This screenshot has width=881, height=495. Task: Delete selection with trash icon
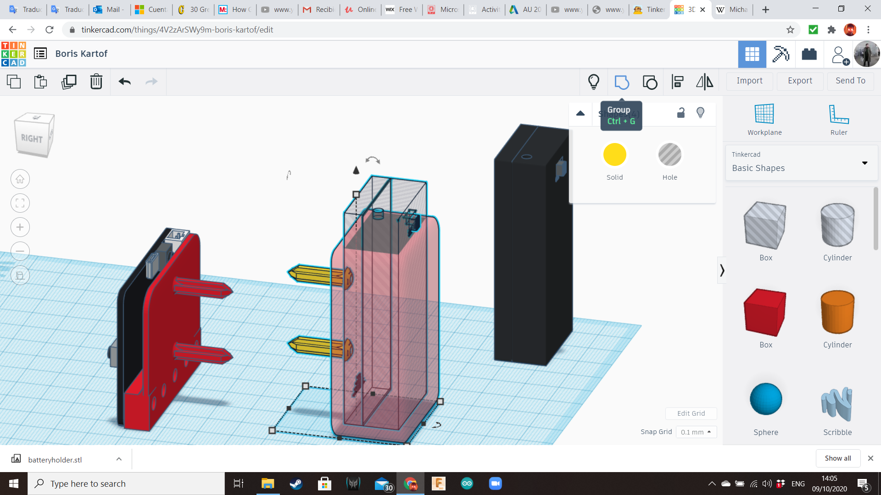[96, 82]
